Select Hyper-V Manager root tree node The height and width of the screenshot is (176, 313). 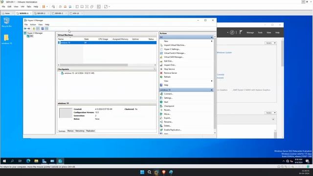point(33,33)
